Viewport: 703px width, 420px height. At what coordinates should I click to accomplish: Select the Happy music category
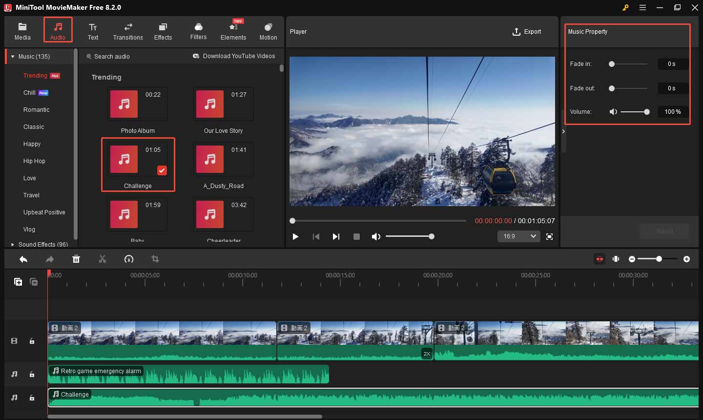click(x=32, y=144)
